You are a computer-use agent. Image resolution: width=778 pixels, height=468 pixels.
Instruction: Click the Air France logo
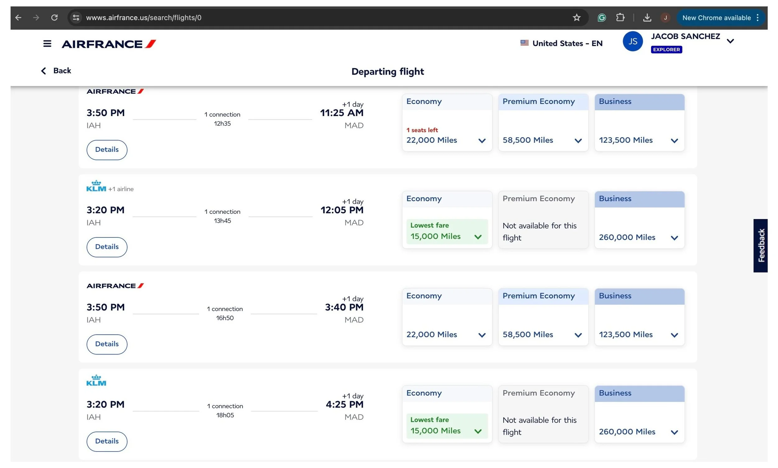pyautogui.click(x=109, y=44)
